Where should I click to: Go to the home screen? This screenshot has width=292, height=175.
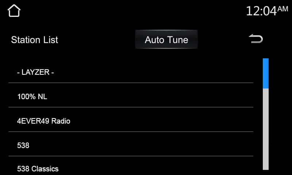[14, 11]
